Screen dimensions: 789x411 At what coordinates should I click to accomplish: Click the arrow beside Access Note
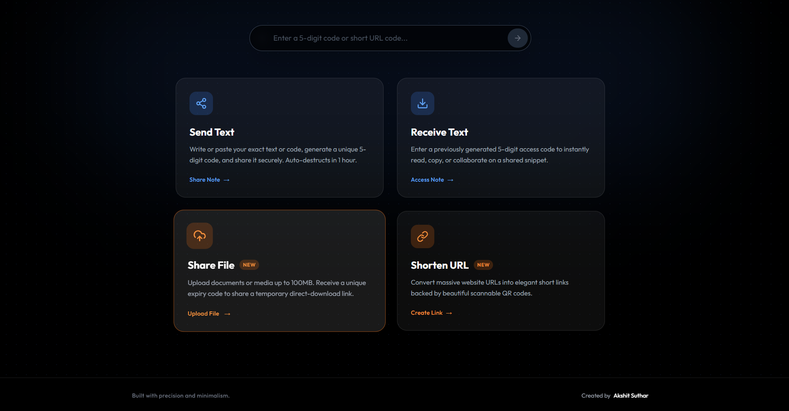click(x=451, y=180)
